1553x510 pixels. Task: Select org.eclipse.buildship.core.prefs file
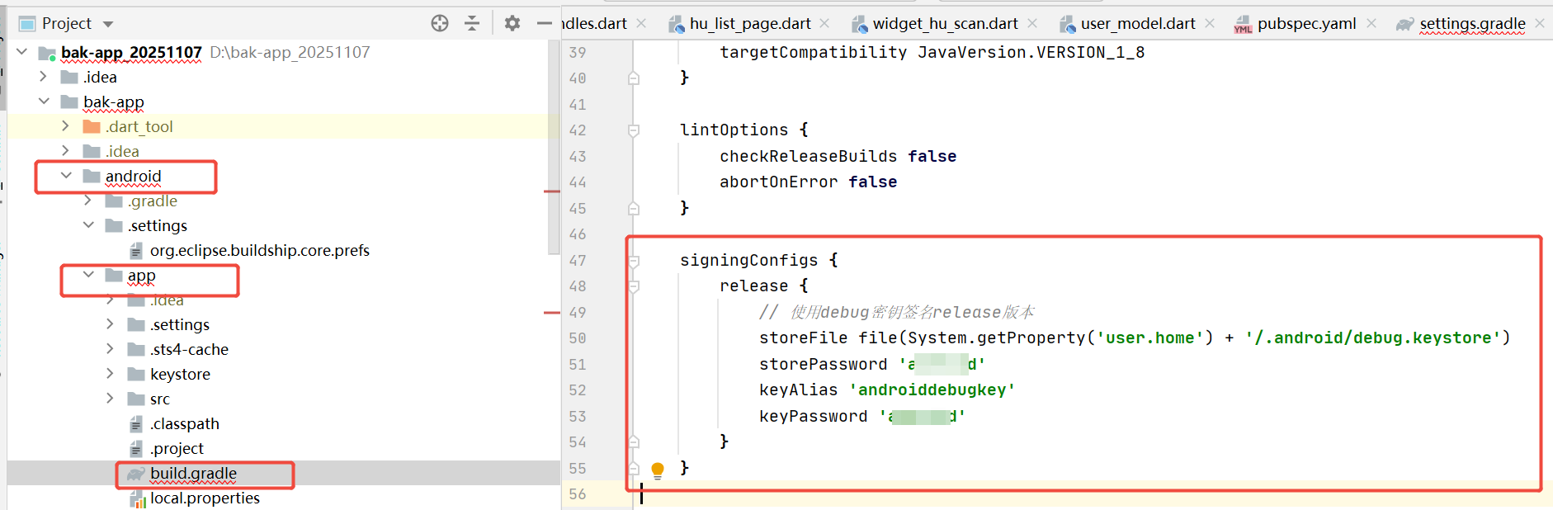point(260,250)
